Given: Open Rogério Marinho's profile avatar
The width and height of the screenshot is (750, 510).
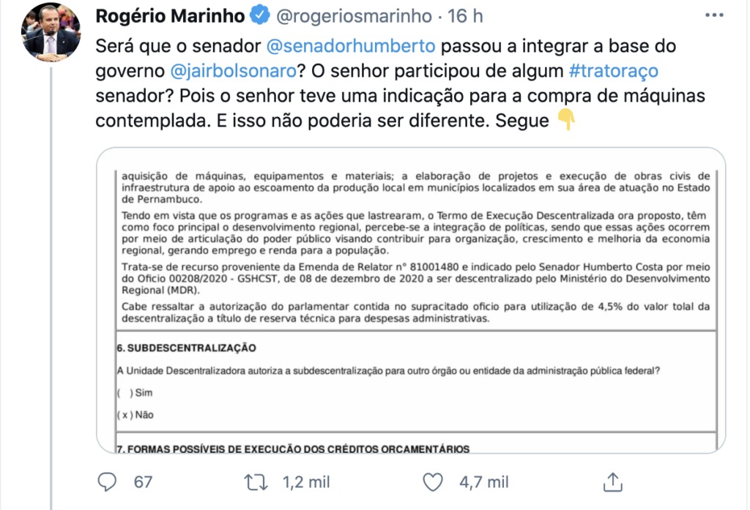Looking at the screenshot, I should tap(51, 32).
